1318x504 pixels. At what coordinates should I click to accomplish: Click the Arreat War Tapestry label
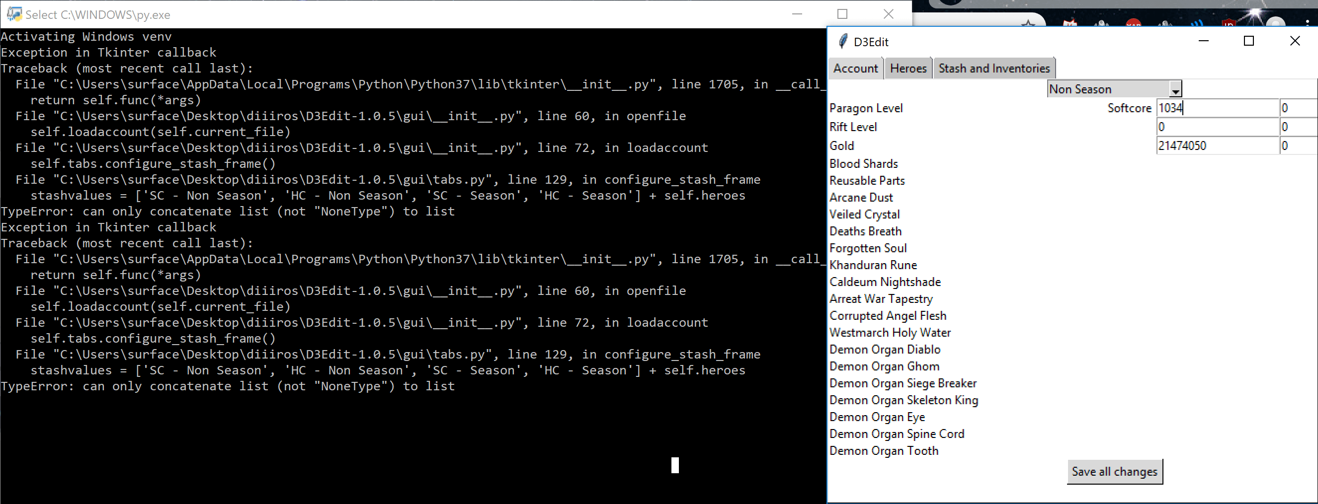(881, 298)
